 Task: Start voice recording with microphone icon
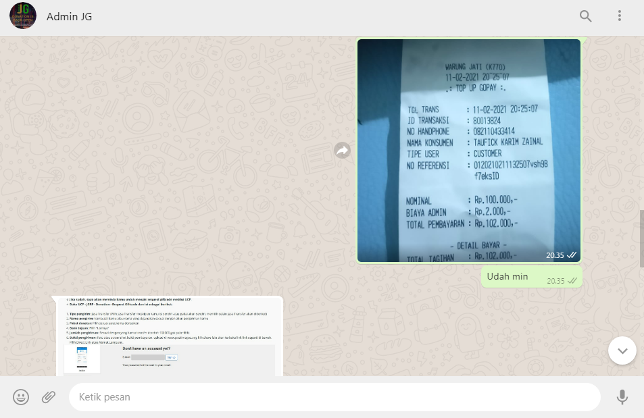pyautogui.click(x=622, y=397)
